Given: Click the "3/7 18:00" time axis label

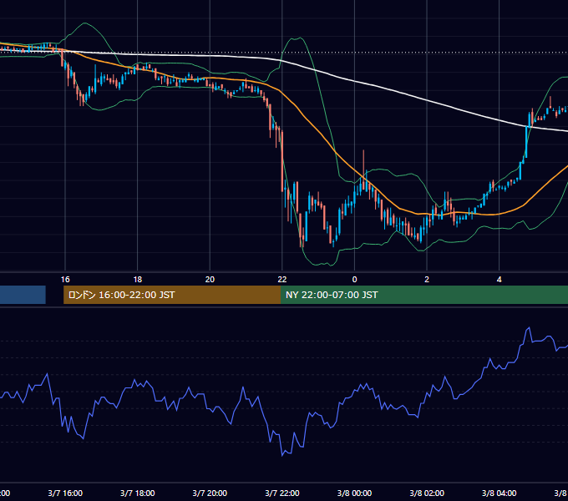Looking at the screenshot, I should click(x=137, y=493).
